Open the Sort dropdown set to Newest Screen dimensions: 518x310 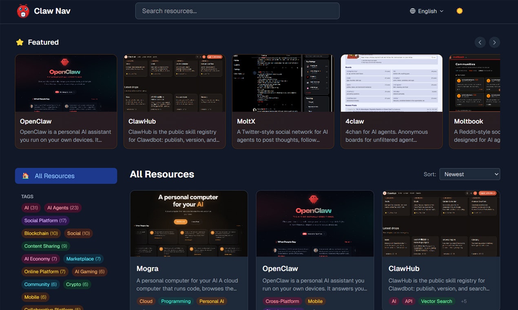(469, 174)
